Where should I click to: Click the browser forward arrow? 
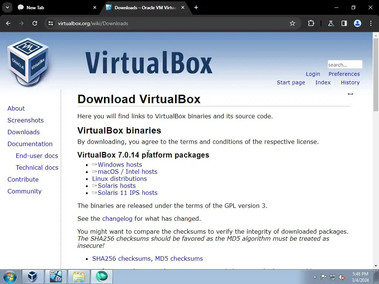click(x=21, y=23)
